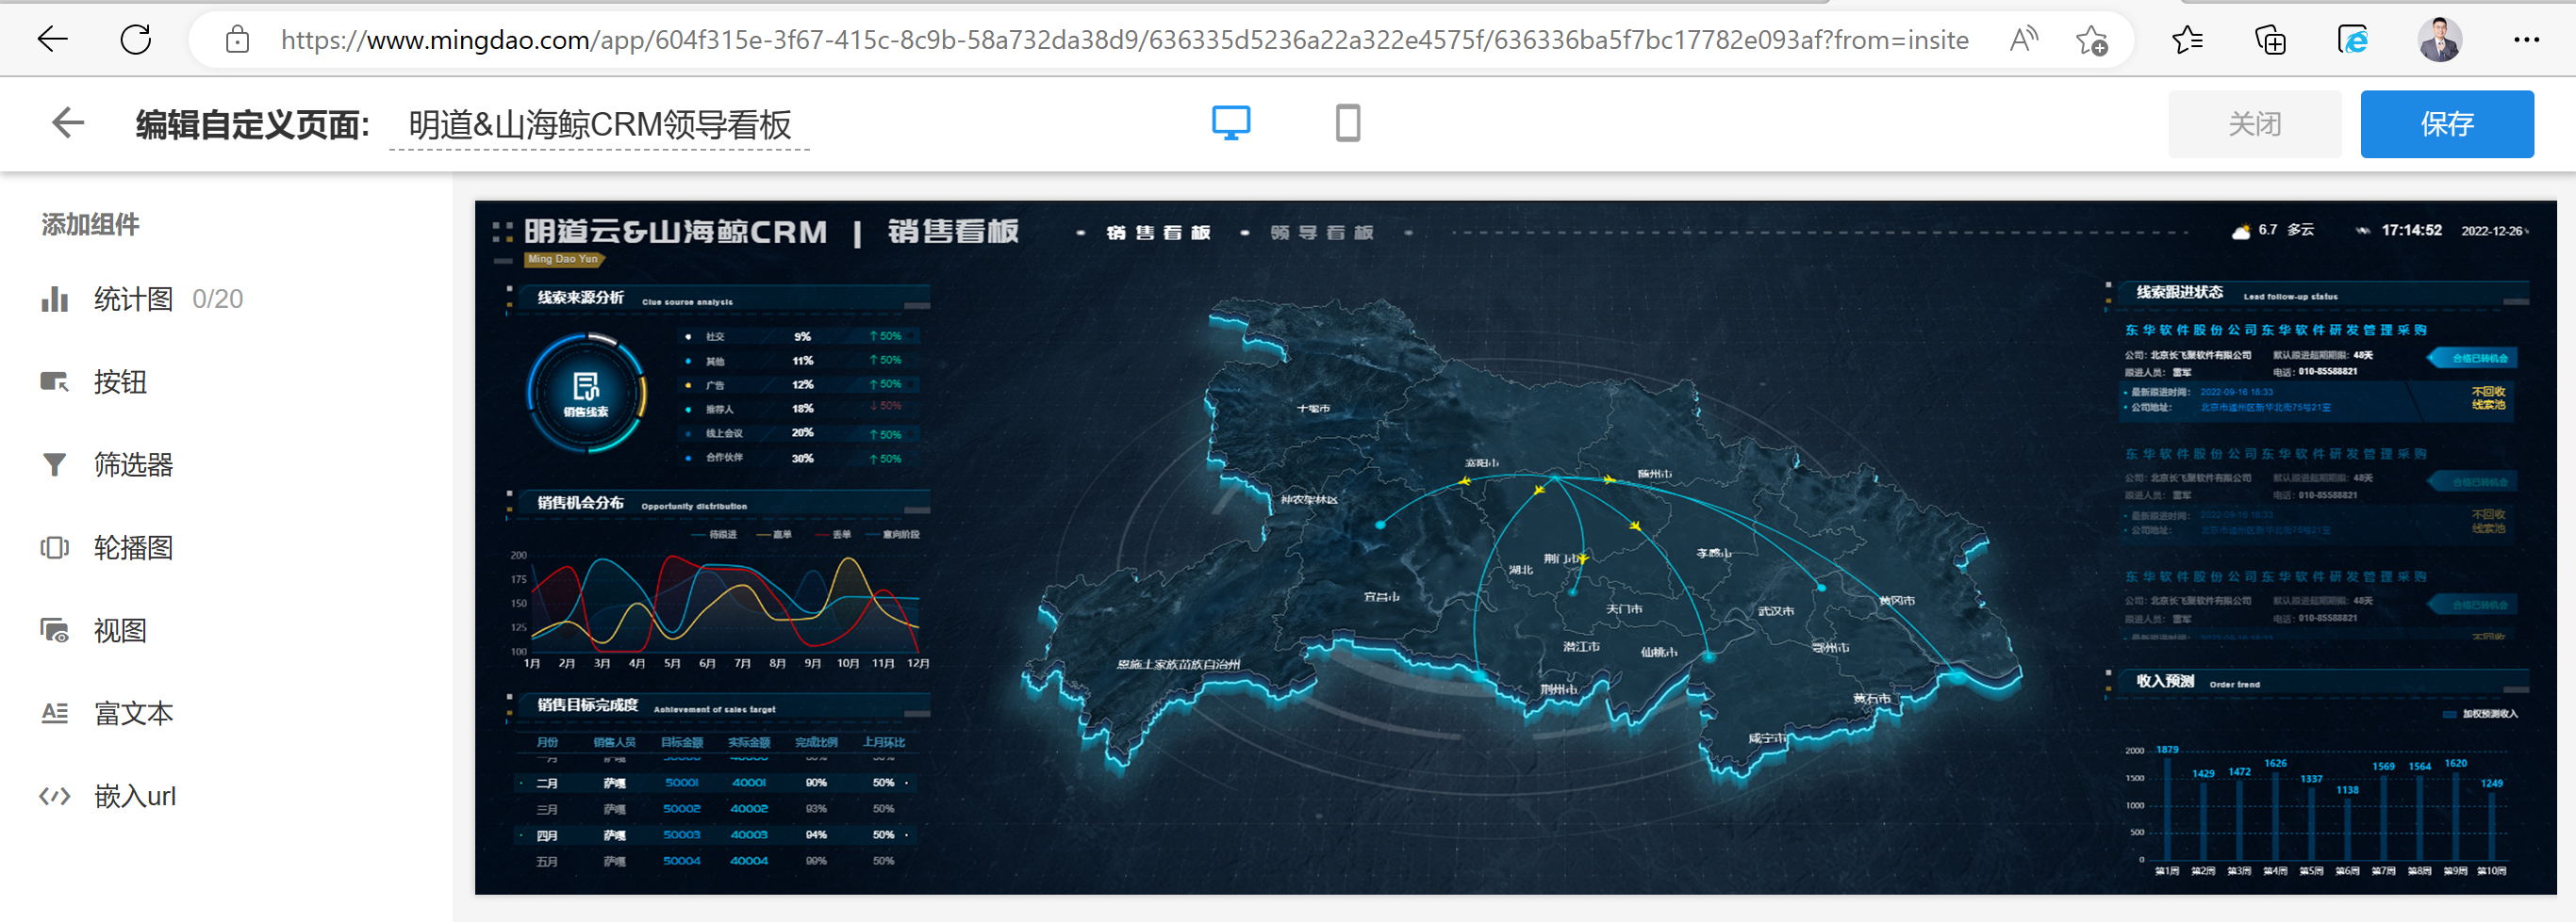Switch to desktop preview layout icon
The image size is (2576, 922).
[1231, 124]
